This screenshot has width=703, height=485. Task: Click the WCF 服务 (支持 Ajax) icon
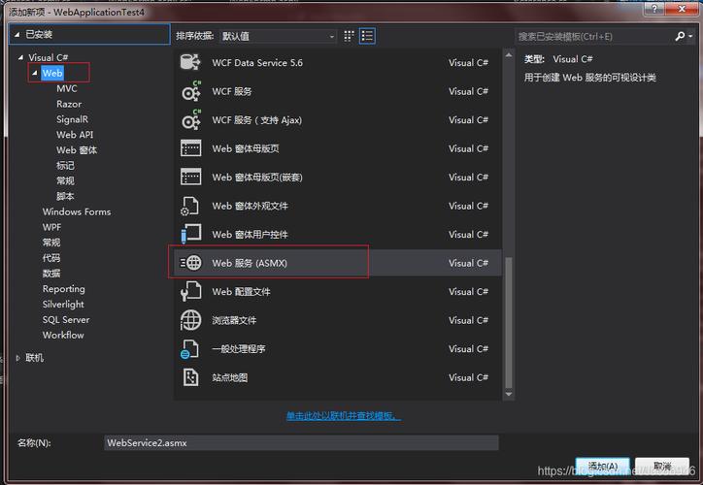191,120
